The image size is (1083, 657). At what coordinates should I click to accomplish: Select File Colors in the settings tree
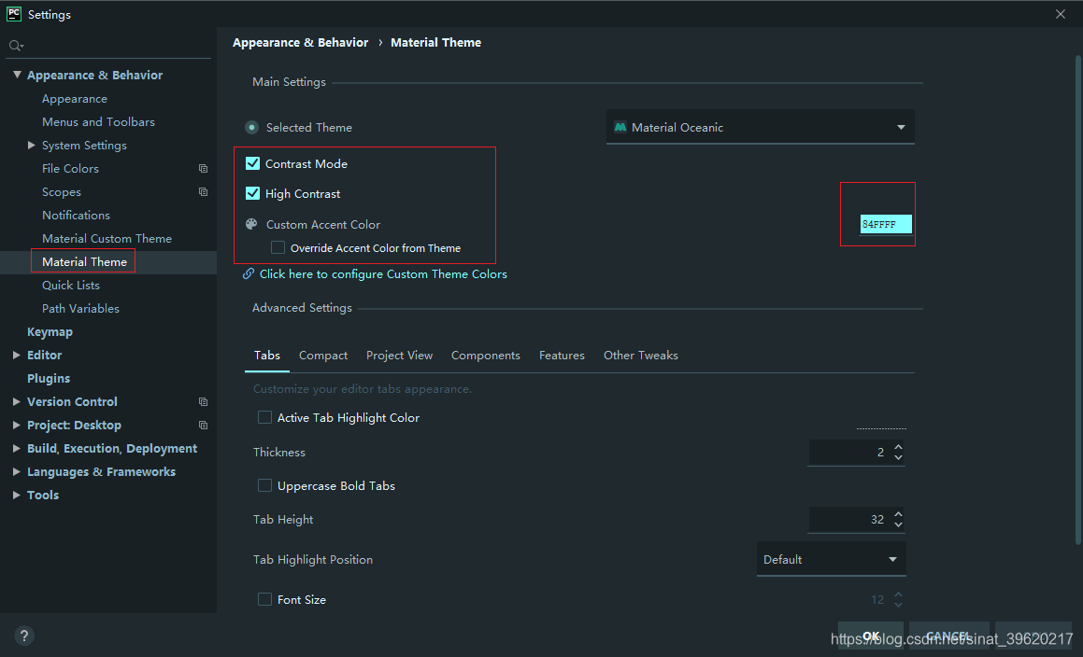click(x=70, y=168)
